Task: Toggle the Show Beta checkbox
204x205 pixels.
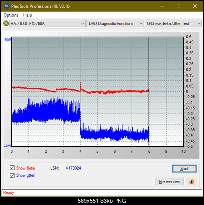Action: (x=12, y=168)
